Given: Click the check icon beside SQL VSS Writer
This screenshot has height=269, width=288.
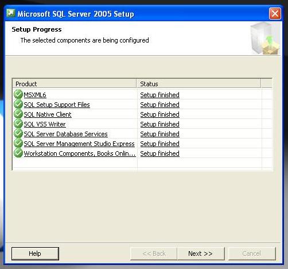Looking at the screenshot, I should coord(18,124).
